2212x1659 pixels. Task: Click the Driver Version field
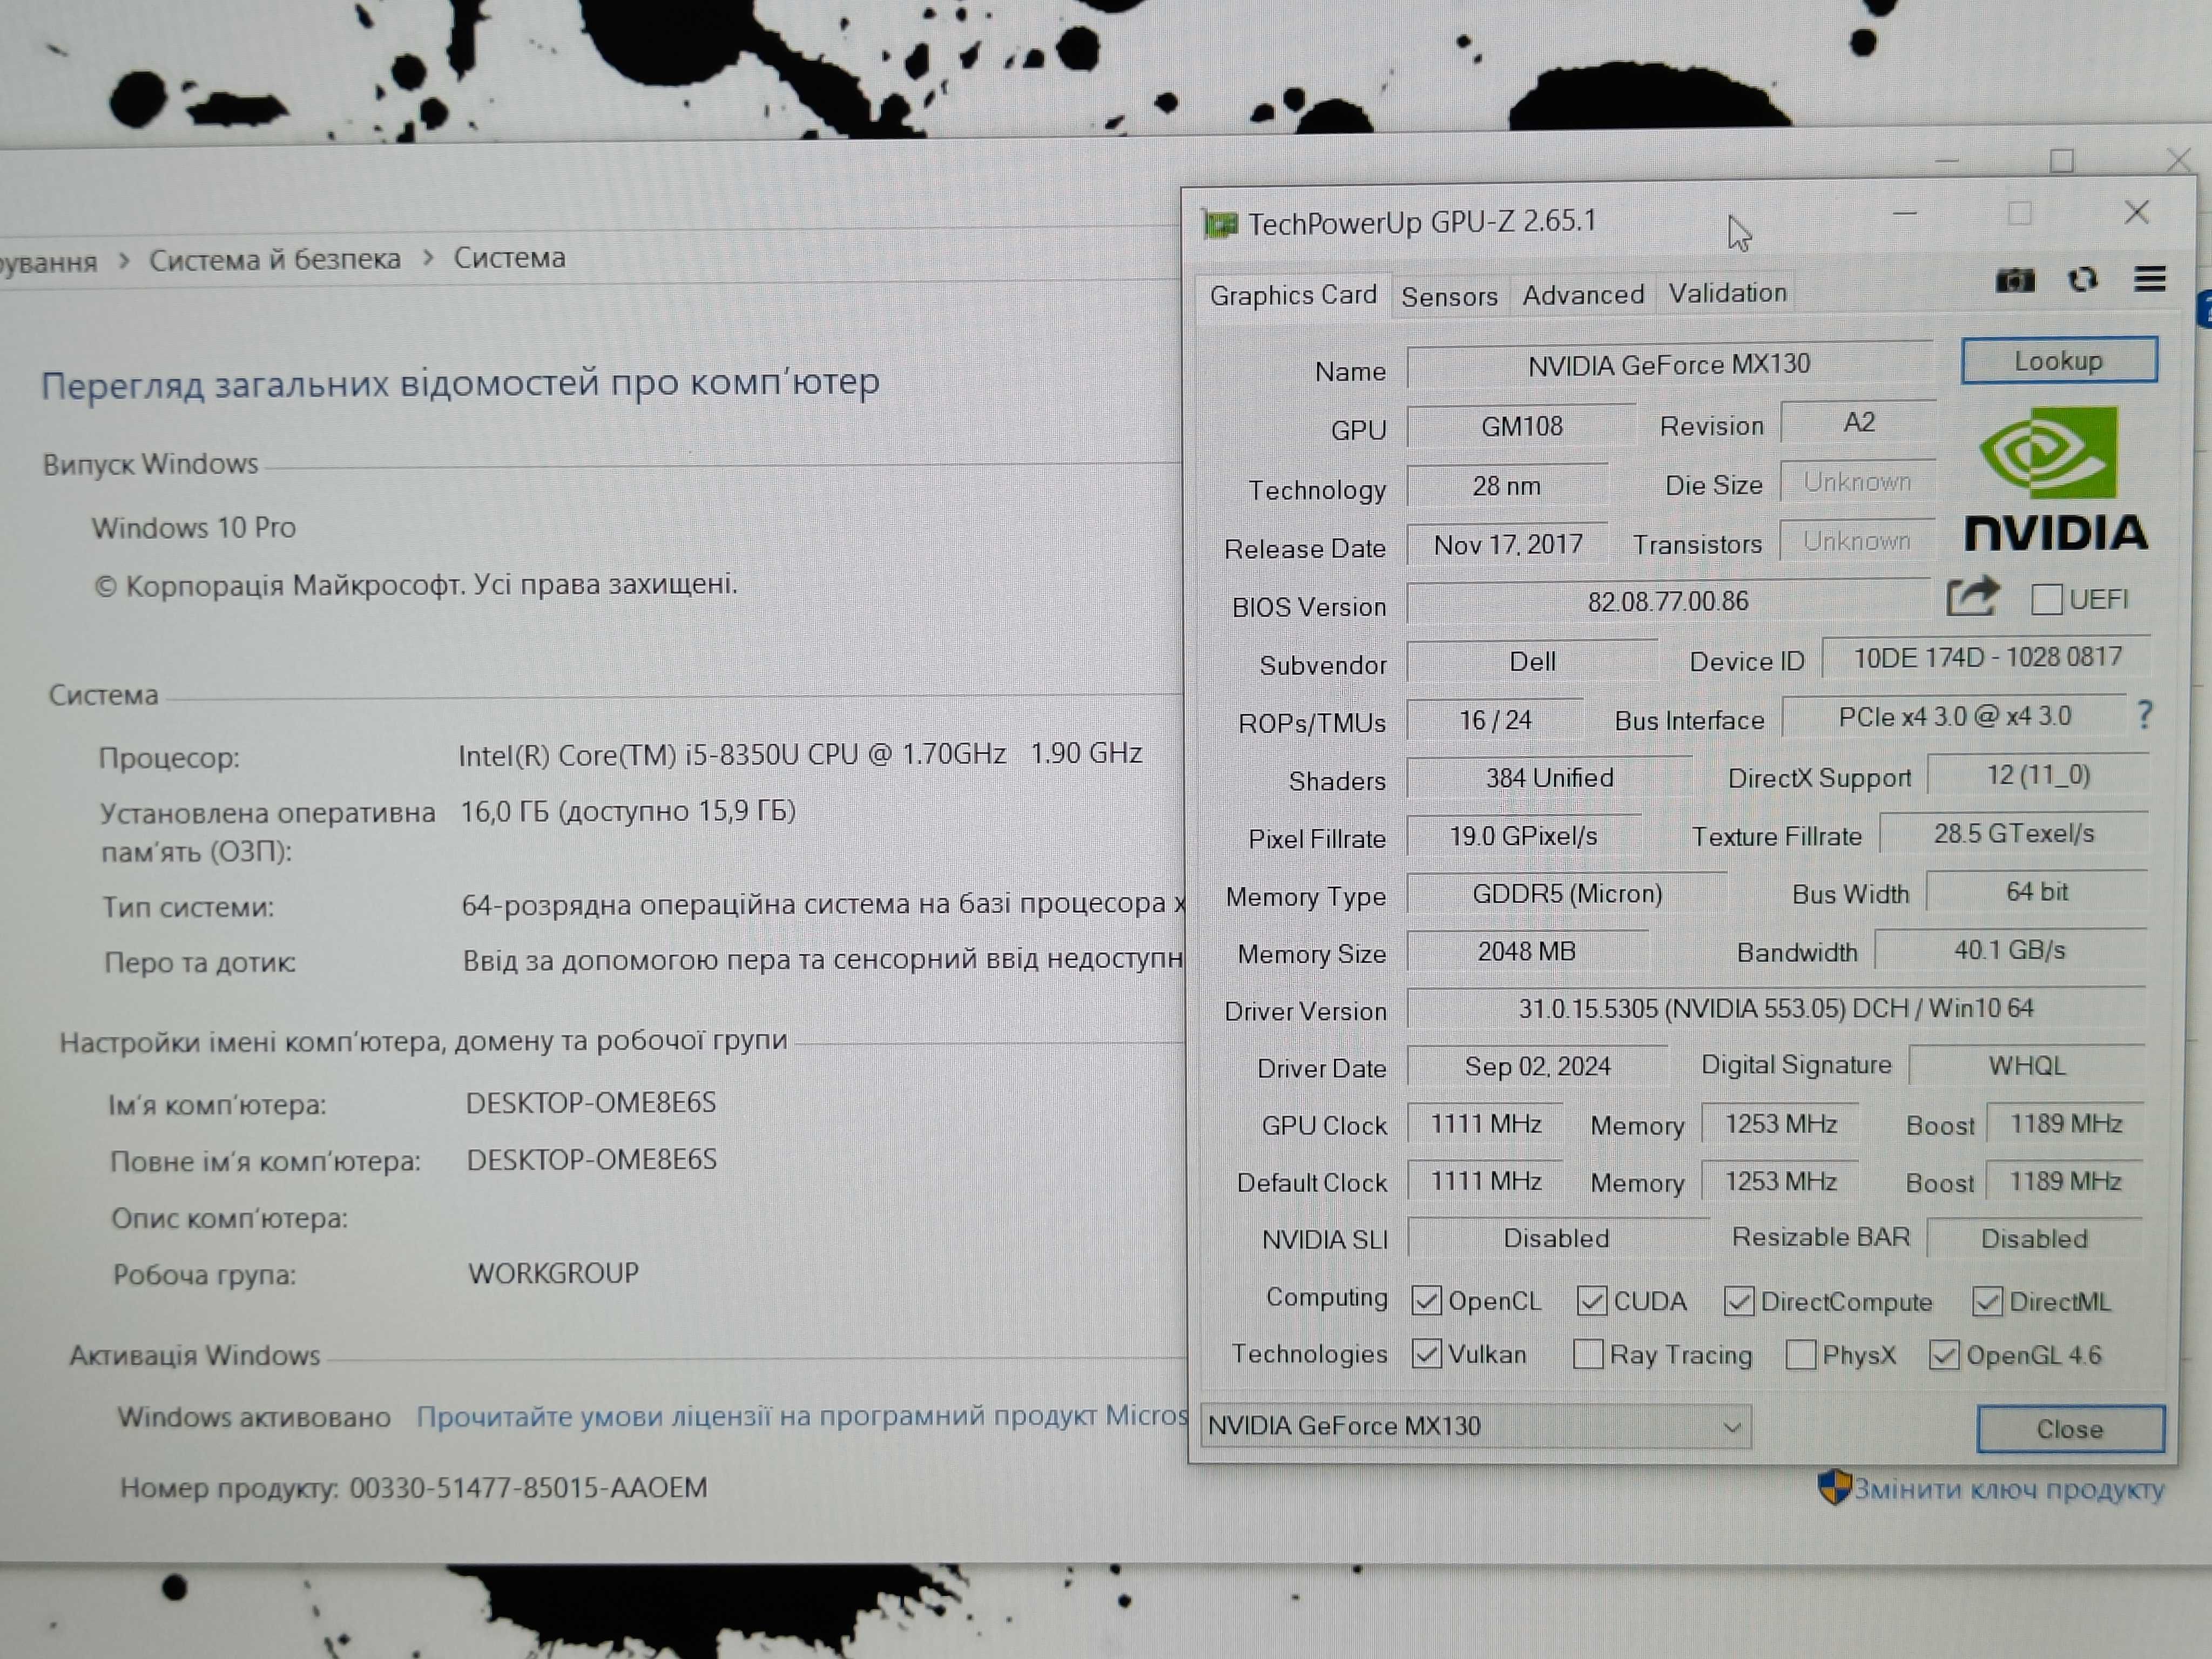pos(1776,1008)
